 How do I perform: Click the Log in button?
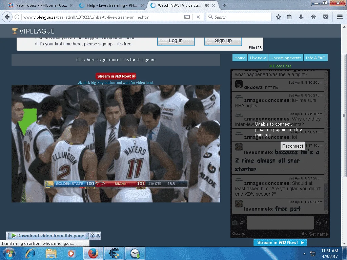point(176,41)
